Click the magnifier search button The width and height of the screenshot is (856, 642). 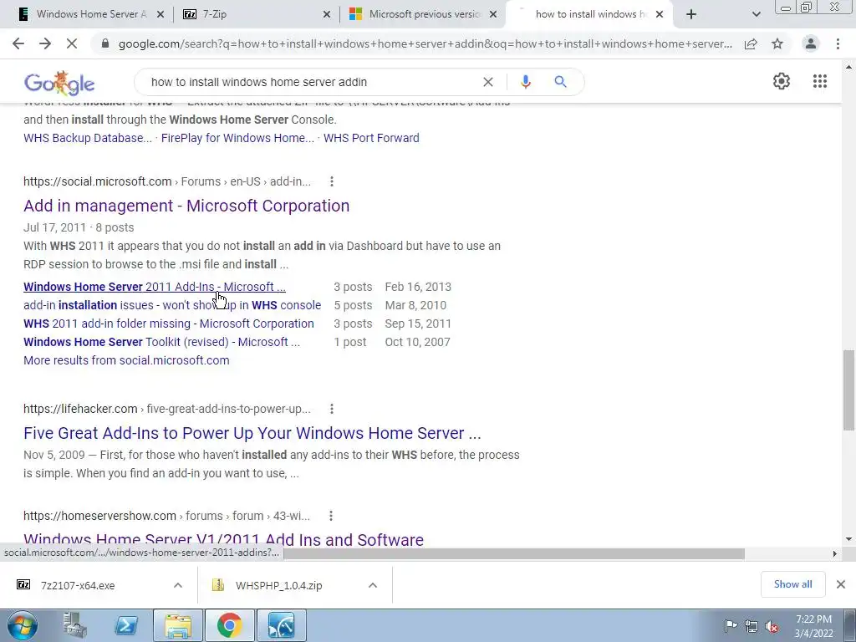pyautogui.click(x=560, y=82)
